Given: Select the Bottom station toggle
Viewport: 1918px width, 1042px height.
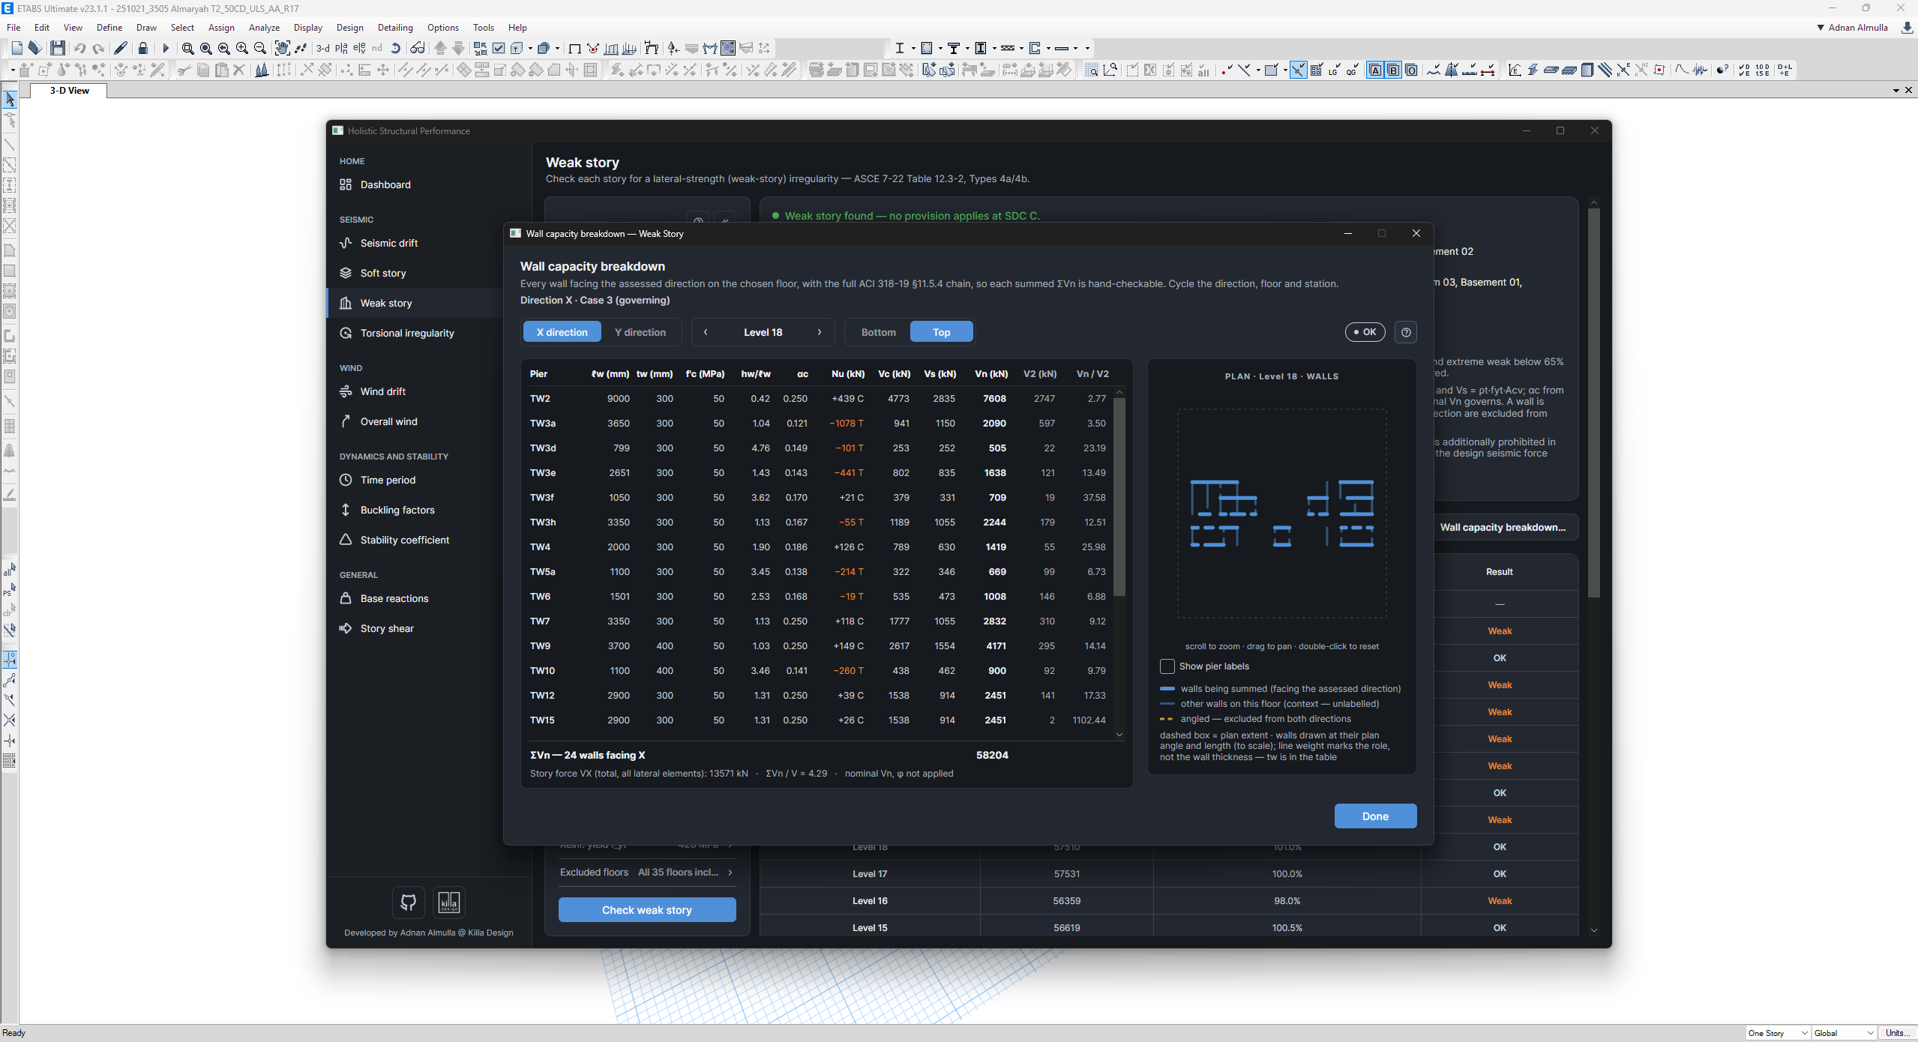Looking at the screenshot, I should tap(878, 332).
